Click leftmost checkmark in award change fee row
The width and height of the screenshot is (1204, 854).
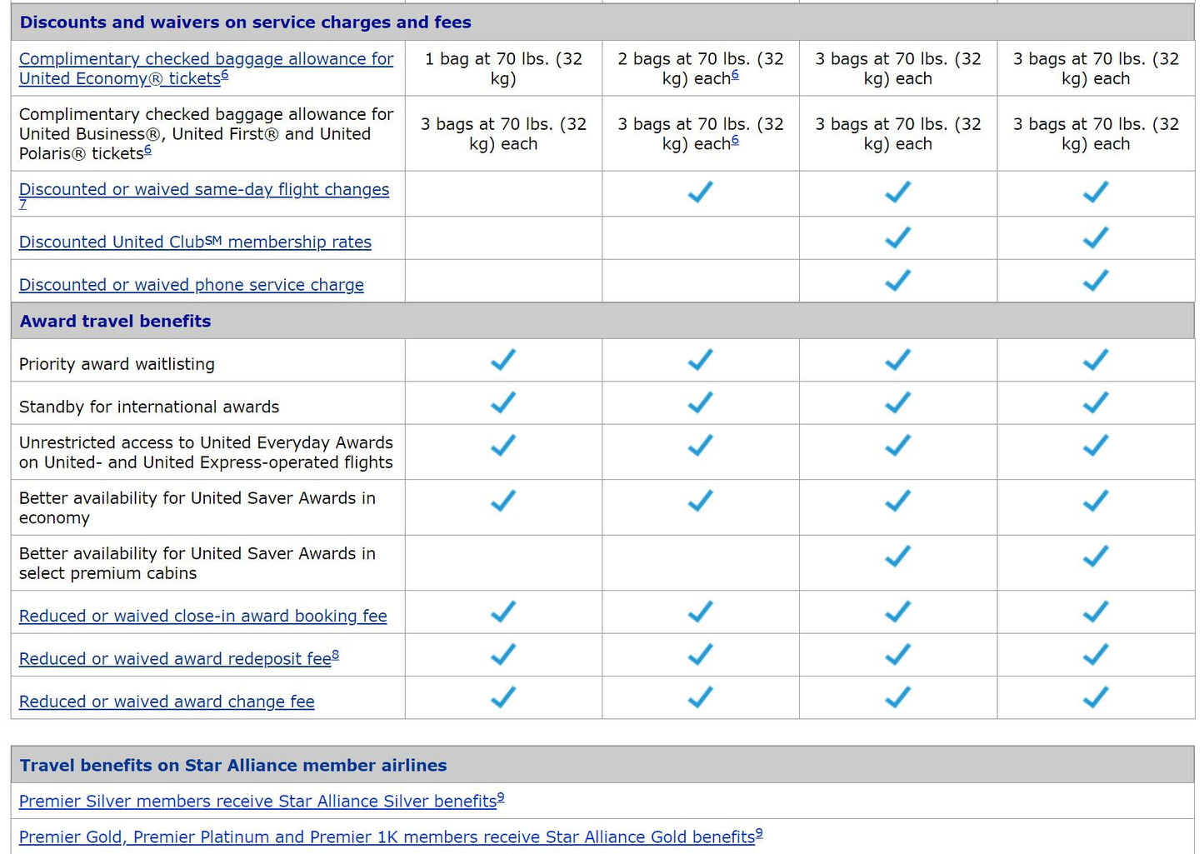point(503,697)
